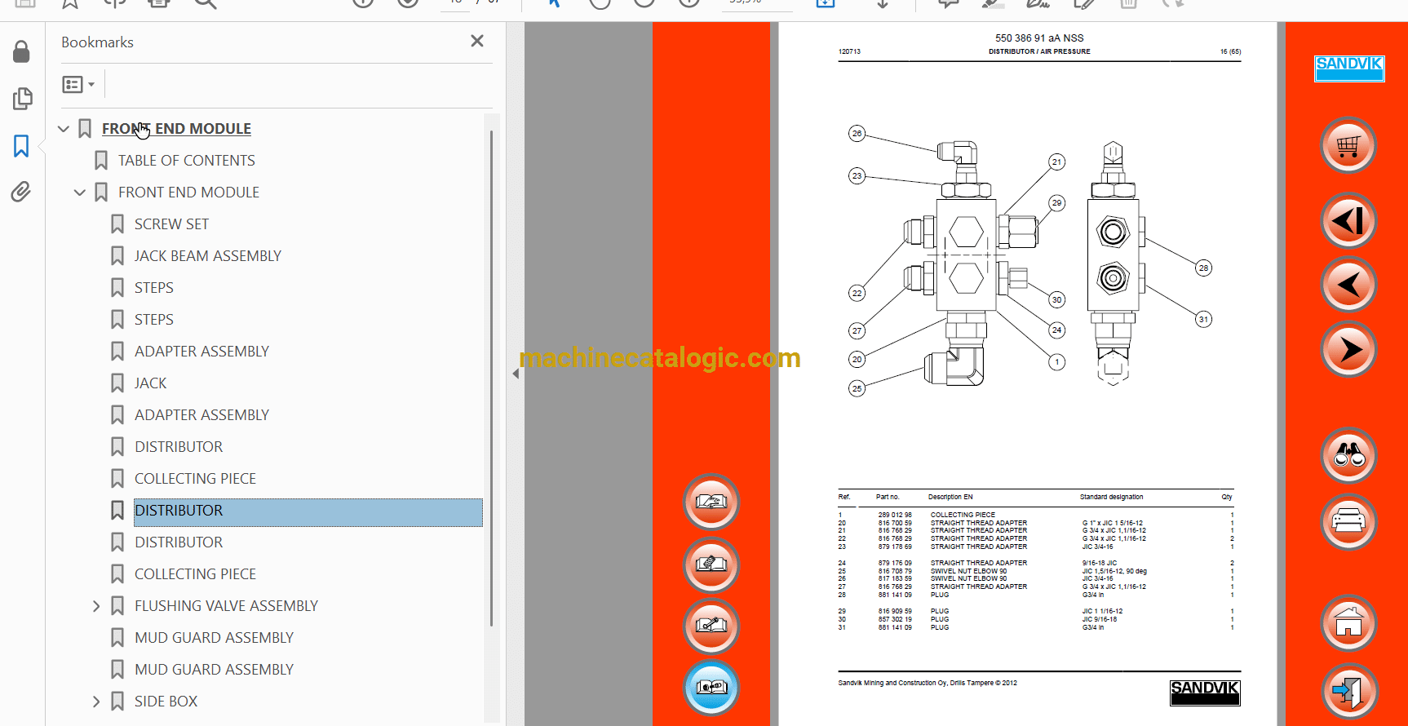
Task: Click the printer button
Action: pyautogui.click(x=1348, y=522)
